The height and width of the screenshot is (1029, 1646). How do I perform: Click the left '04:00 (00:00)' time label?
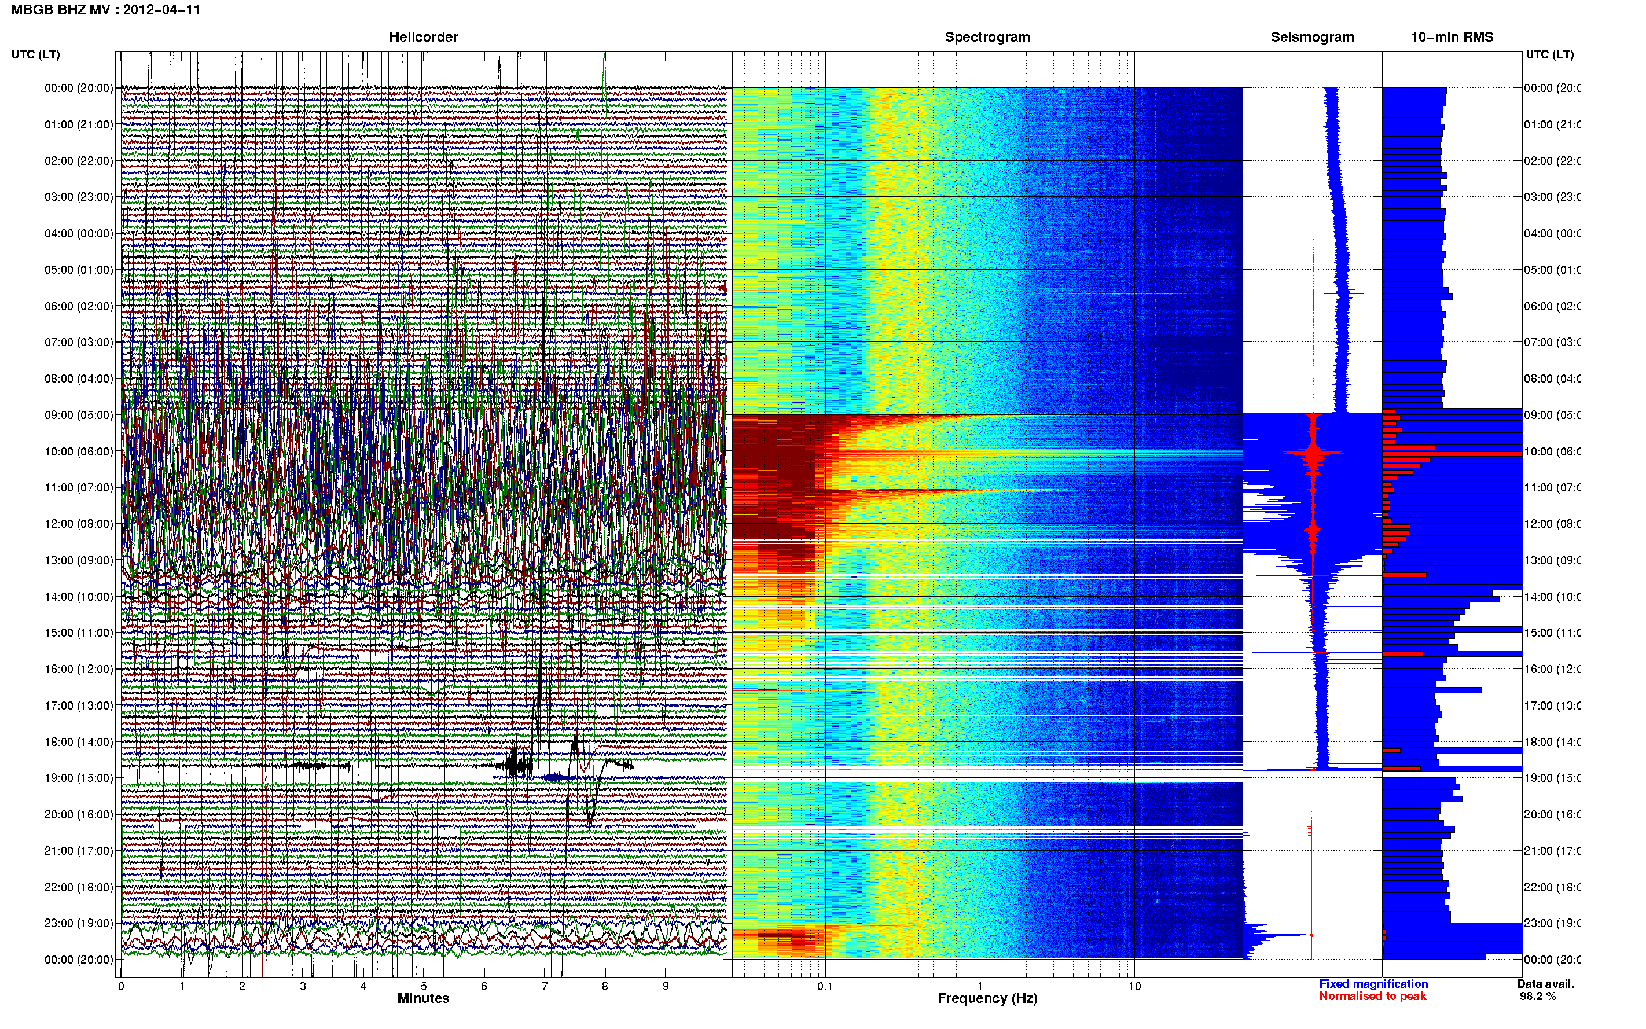click(x=79, y=233)
